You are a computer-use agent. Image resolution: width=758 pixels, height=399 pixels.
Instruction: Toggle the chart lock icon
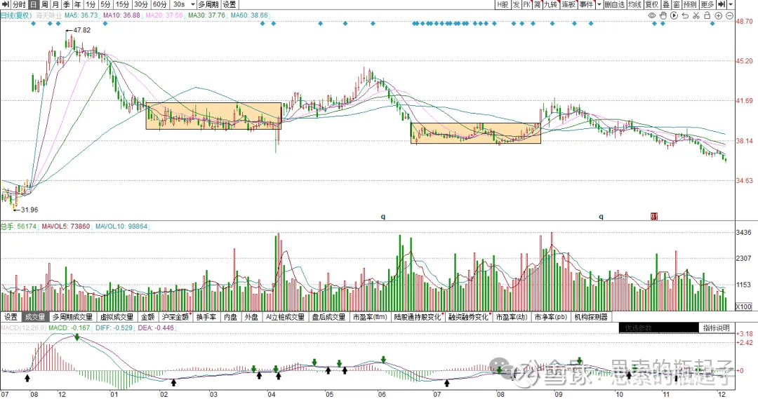tap(707, 15)
